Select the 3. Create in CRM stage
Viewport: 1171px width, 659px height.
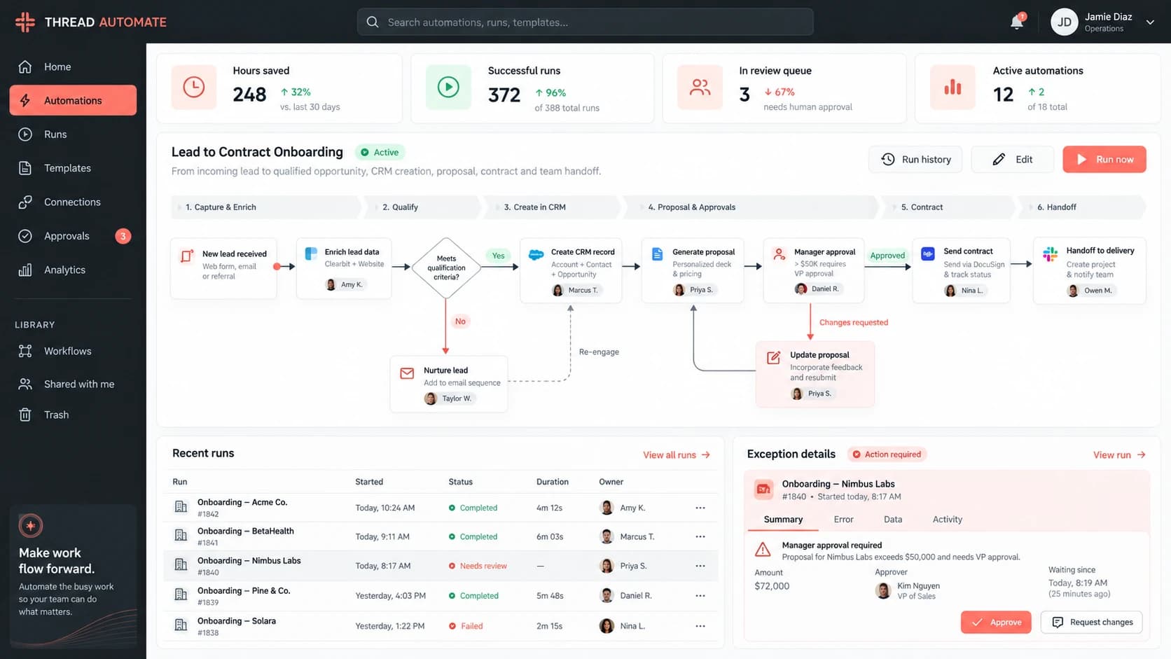552,207
